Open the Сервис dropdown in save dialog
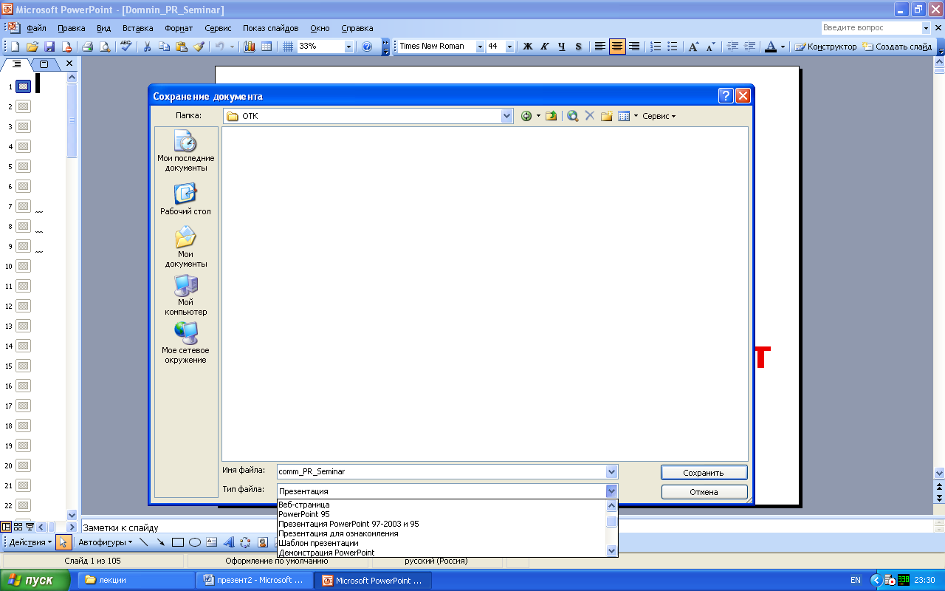 click(659, 116)
